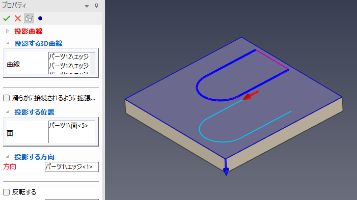Viewport: 357px width, 200px height.
Task: Toggle the glasses preview icon
Action: pos(29,18)
